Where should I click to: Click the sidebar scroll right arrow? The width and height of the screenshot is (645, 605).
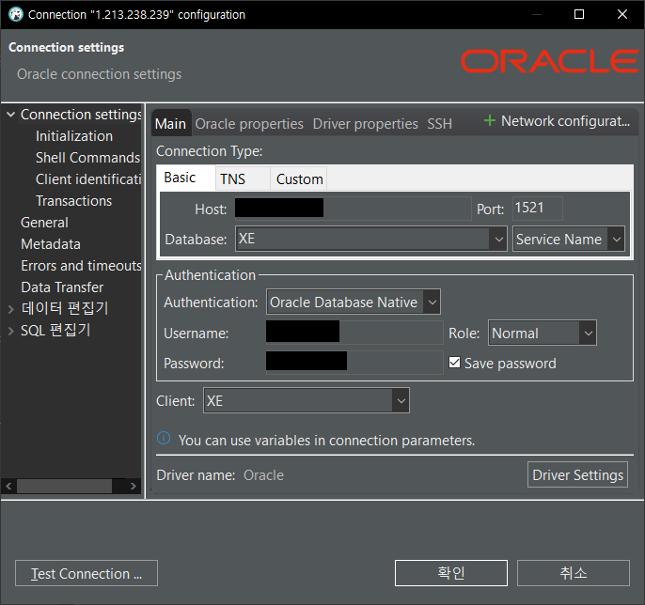(x=133, y=486)
